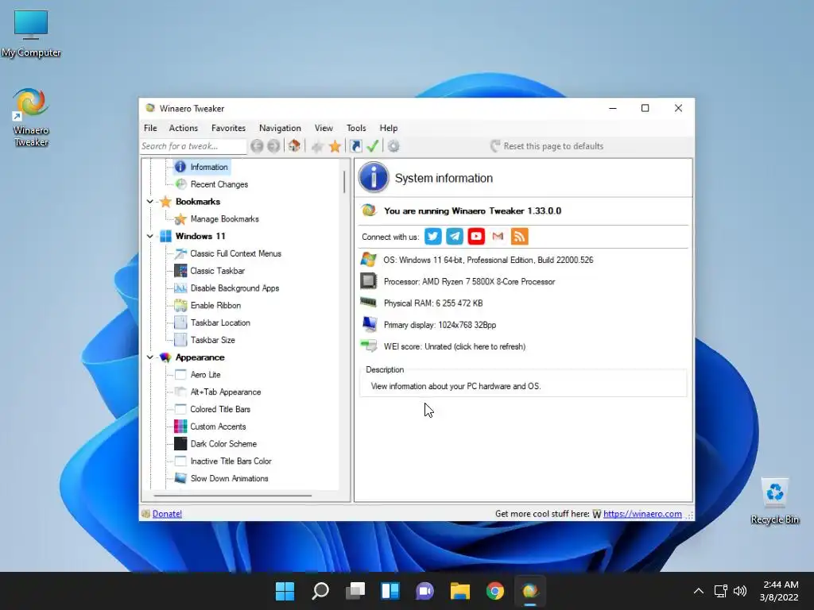Click the tree panel horizontal scrollbar
This screenshot has height=610, width=814.
pos(233,496)
